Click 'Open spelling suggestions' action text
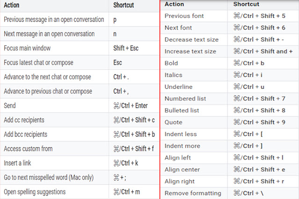299x199 pixels. (35, 192)
